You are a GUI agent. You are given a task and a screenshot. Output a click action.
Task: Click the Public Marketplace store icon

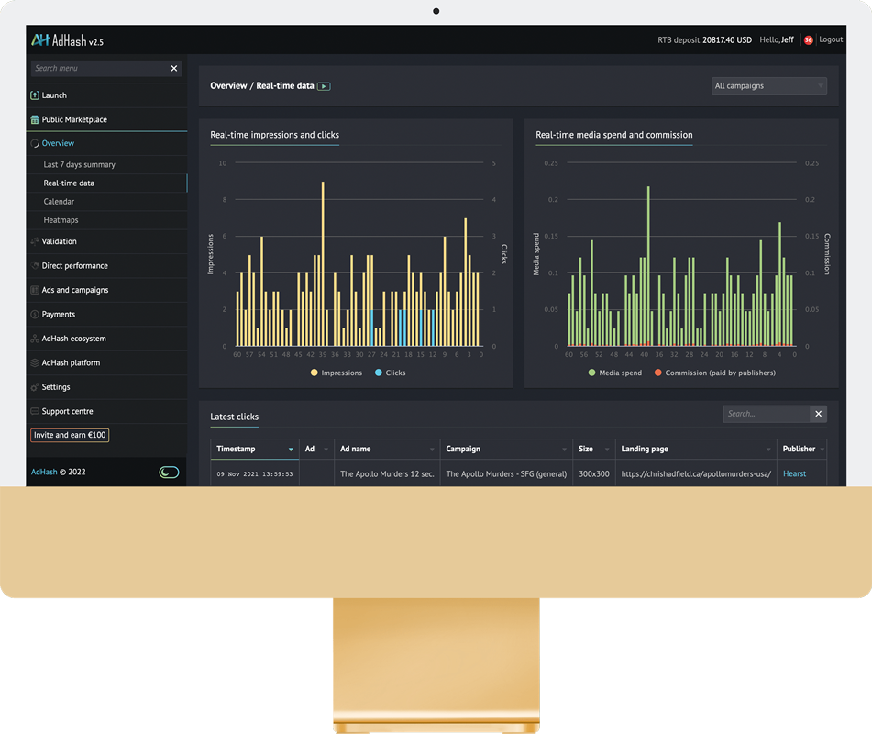35,119
